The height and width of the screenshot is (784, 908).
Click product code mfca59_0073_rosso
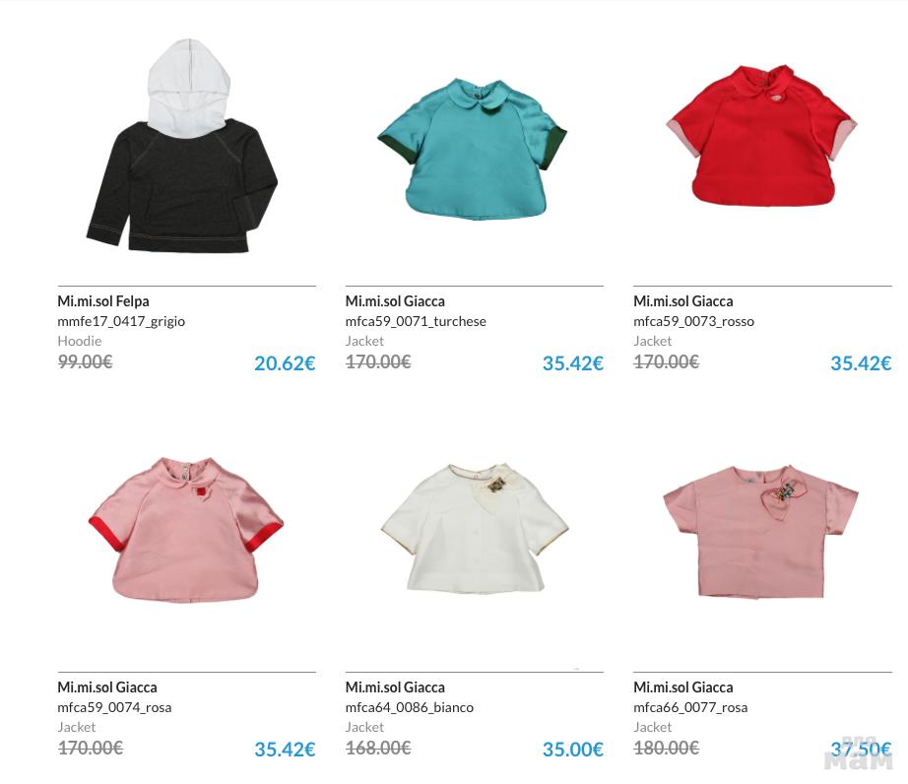tap(693, 321)
